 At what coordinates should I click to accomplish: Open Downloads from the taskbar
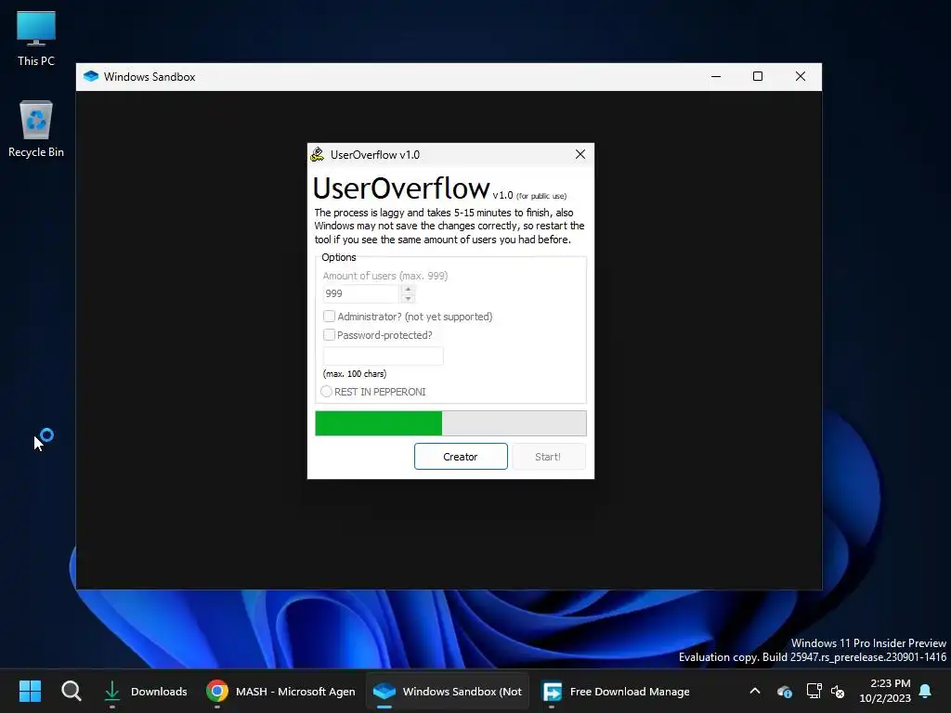click(146, 691)
